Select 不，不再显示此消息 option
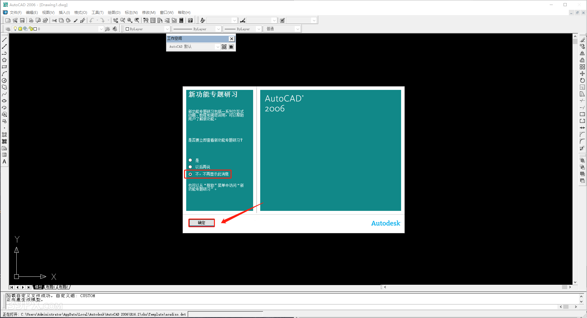 (190, 174)
